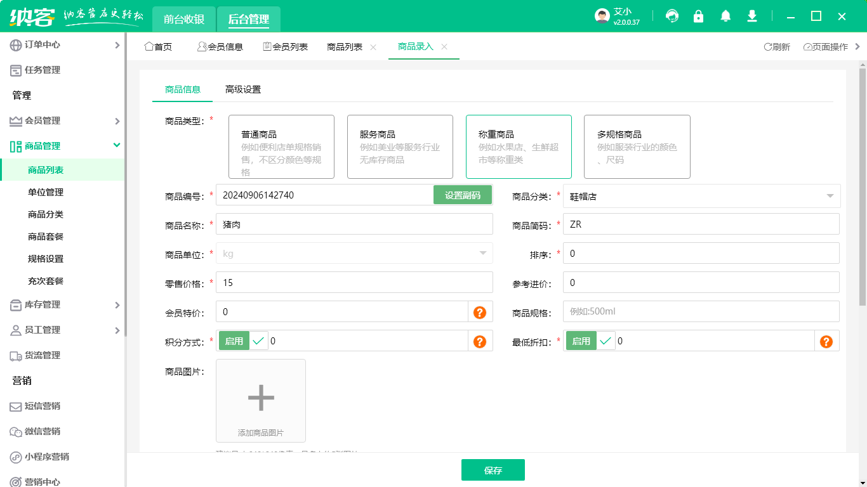
Task: Open the customer service headset icon
Action: pyautogui.click(x=672, y=16)
